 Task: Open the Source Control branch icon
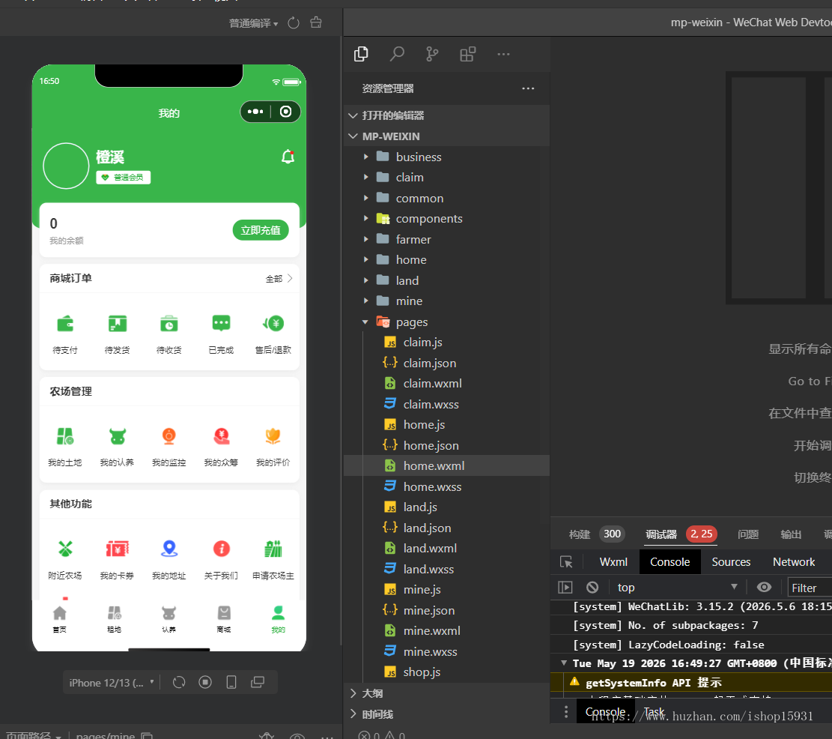pyautogui.click(x=432, y=54)
